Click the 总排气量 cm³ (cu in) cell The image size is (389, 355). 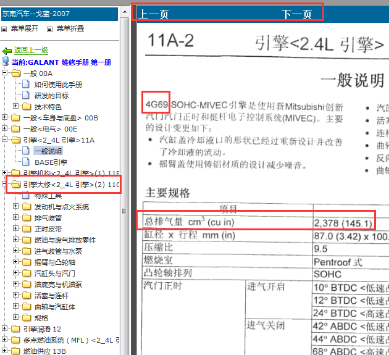click(190, 222)
